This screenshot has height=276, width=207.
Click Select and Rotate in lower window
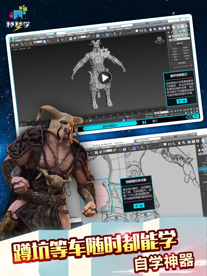92,153
